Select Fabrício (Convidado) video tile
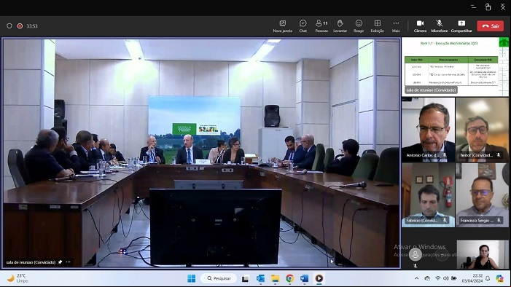This screenshot has width=511, height=287. (x=428, y=194)
